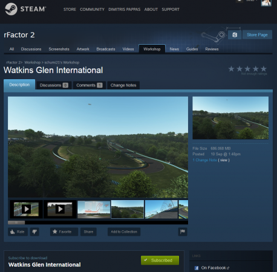Report item using the flag icon
277x272 pixels.
tap(183, 232)
